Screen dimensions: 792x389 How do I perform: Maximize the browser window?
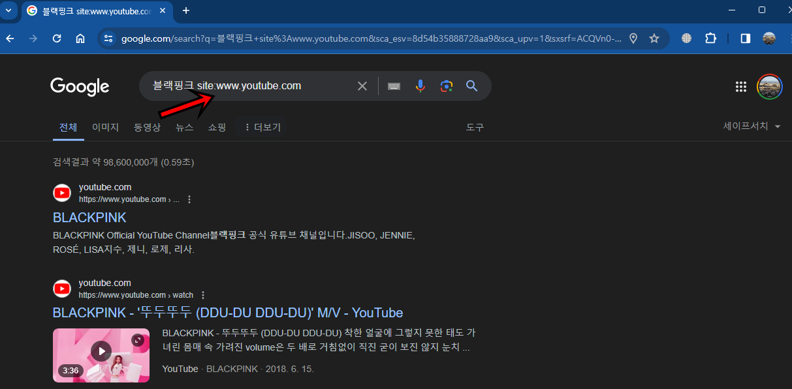pyautogui.click(x=762, y=10)
